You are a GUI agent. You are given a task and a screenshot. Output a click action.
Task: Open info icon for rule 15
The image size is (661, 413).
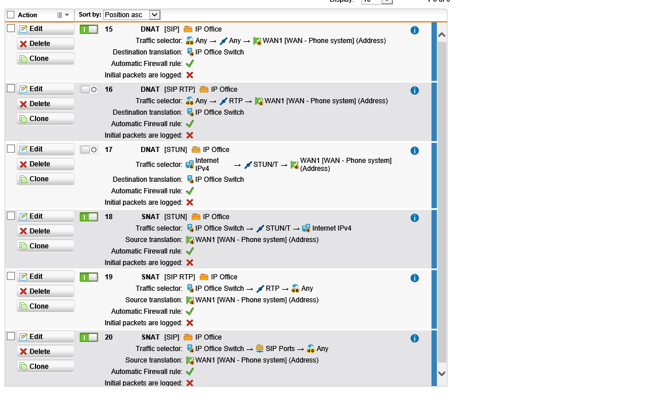pos(414,30)
